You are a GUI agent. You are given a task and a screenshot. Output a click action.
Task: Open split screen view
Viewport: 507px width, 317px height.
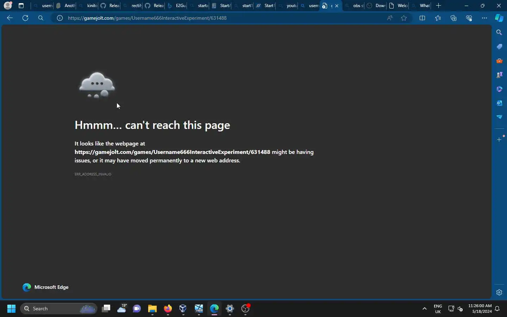423,18
